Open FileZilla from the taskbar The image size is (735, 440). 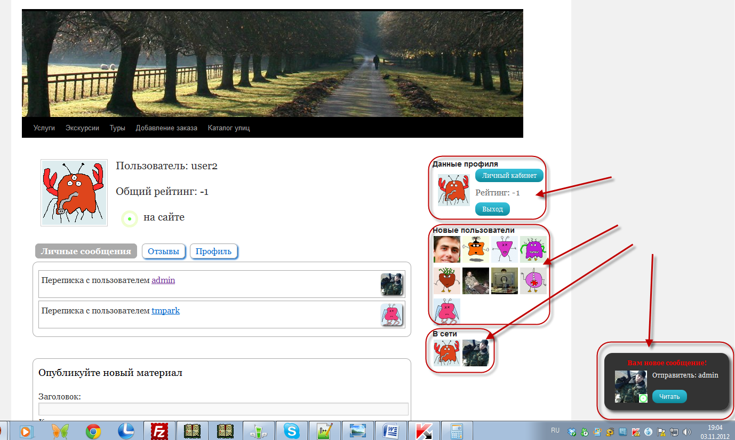point(159,431)
